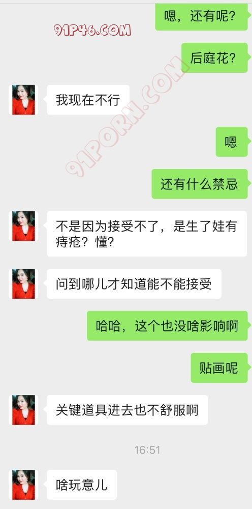
Task: Tap the green '还有什么禁忌' message
Action: pos(200,184)
